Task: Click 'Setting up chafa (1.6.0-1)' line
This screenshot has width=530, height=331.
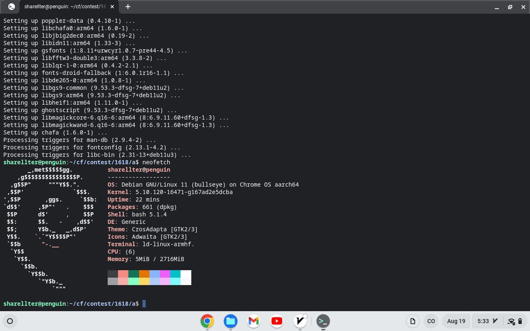Action: pos(55,132)
